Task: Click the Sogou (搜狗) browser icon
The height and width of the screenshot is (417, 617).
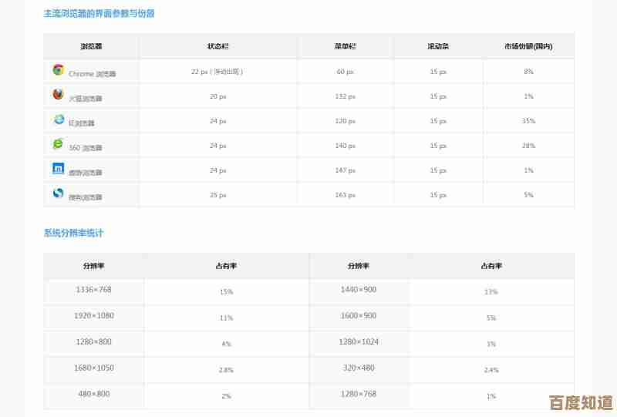Action: point(58,193)
